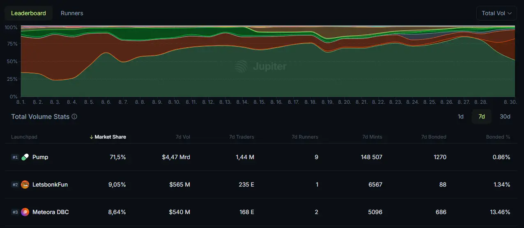Open the Runners tab
Image resolution: width=524 pixels, height=228 pixels.
(x=72, y=13)
